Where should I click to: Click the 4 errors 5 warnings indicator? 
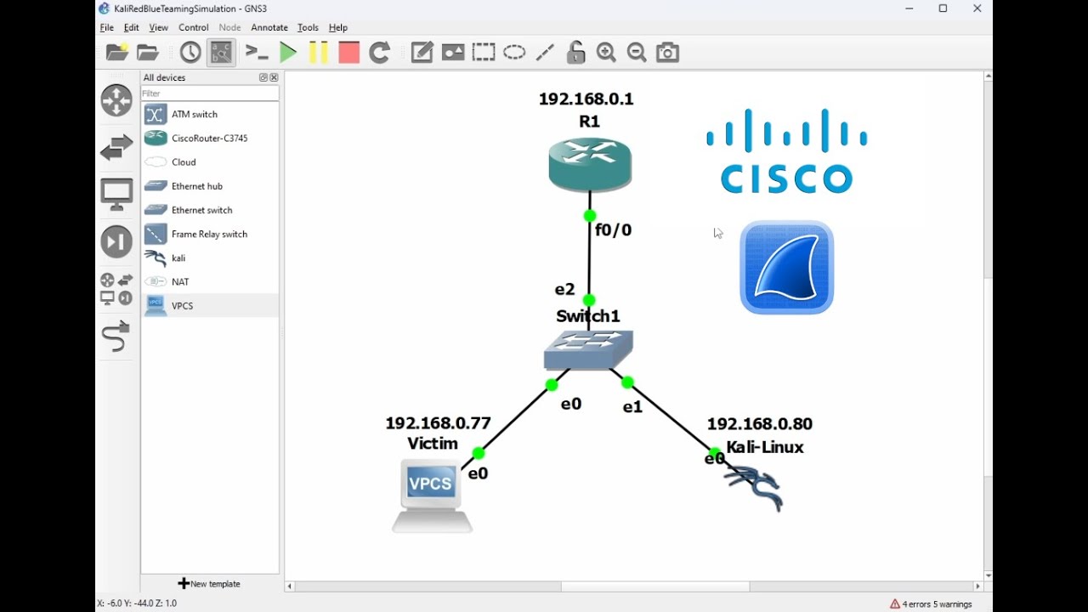pos(931,604)
